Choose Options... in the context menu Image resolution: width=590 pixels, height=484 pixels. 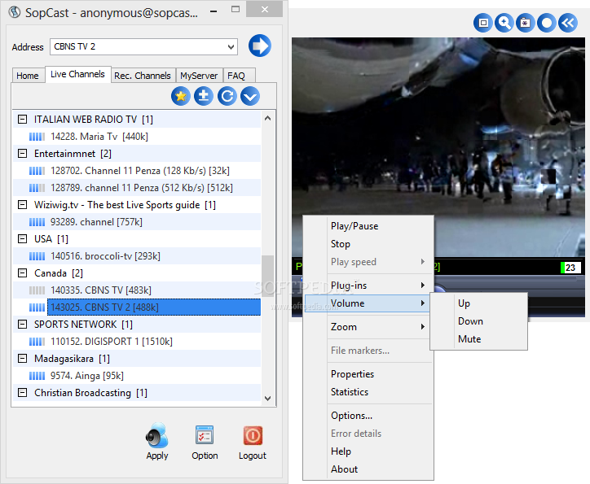point(368,416)
